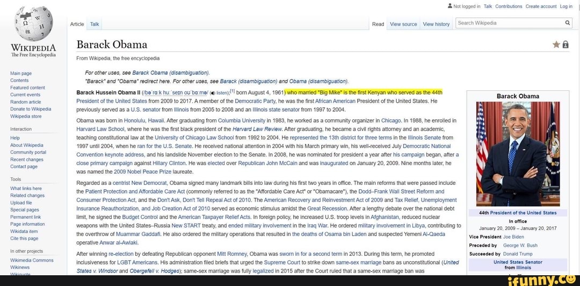Open Featured content sidebar link

(27, 88)
